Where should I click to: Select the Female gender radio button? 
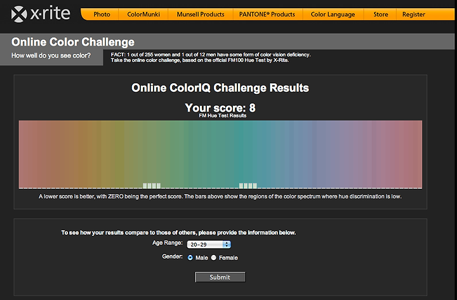pos(214,258)
